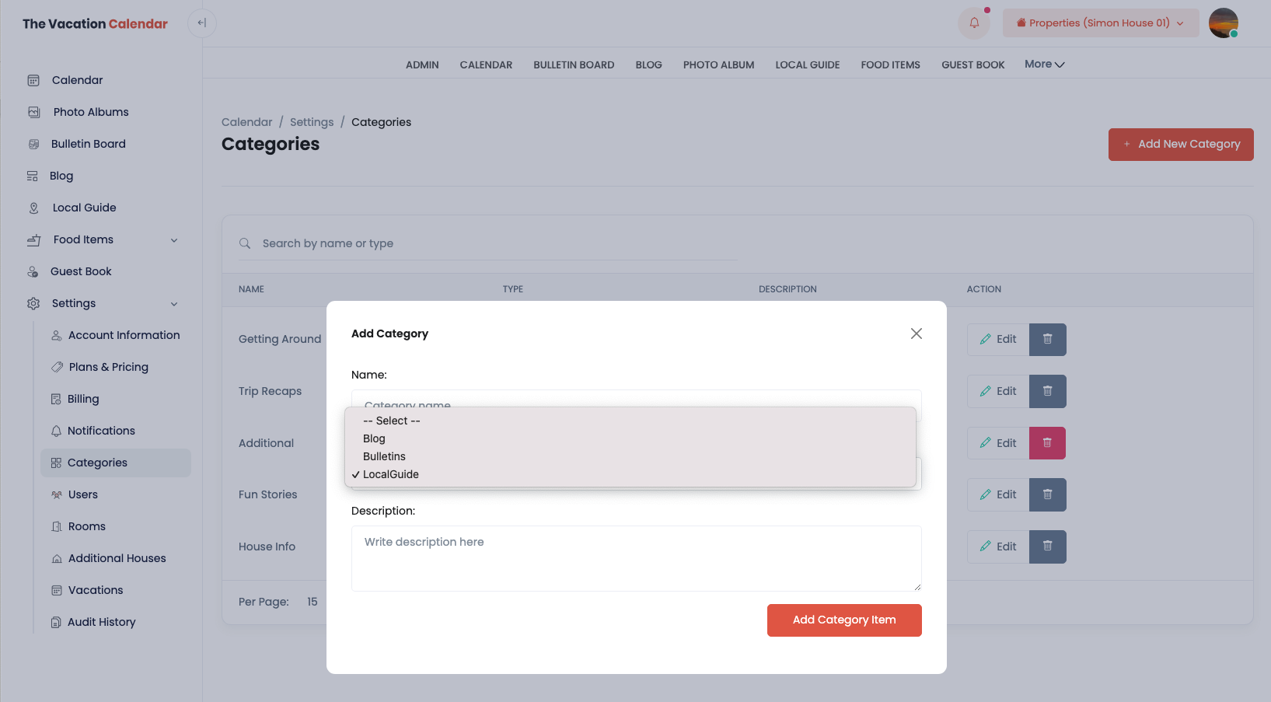1271x702 pixels.
Task: Open the GUEST BOOK nav tab
Action: [x=972, y=65]
